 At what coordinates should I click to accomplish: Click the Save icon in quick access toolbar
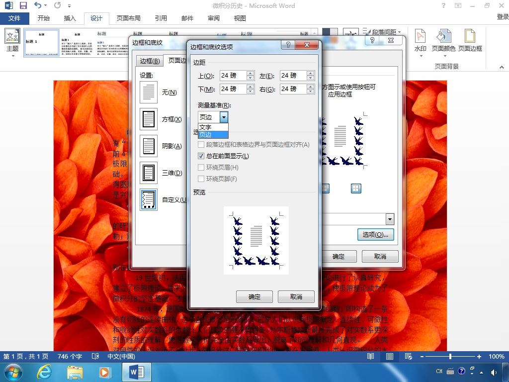click(23, 5)
